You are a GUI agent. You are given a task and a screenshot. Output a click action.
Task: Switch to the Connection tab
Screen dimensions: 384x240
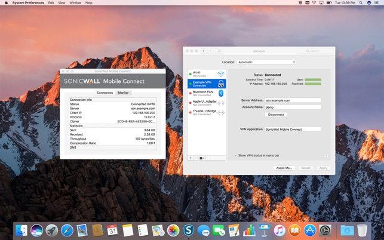[x=105, y=93]
